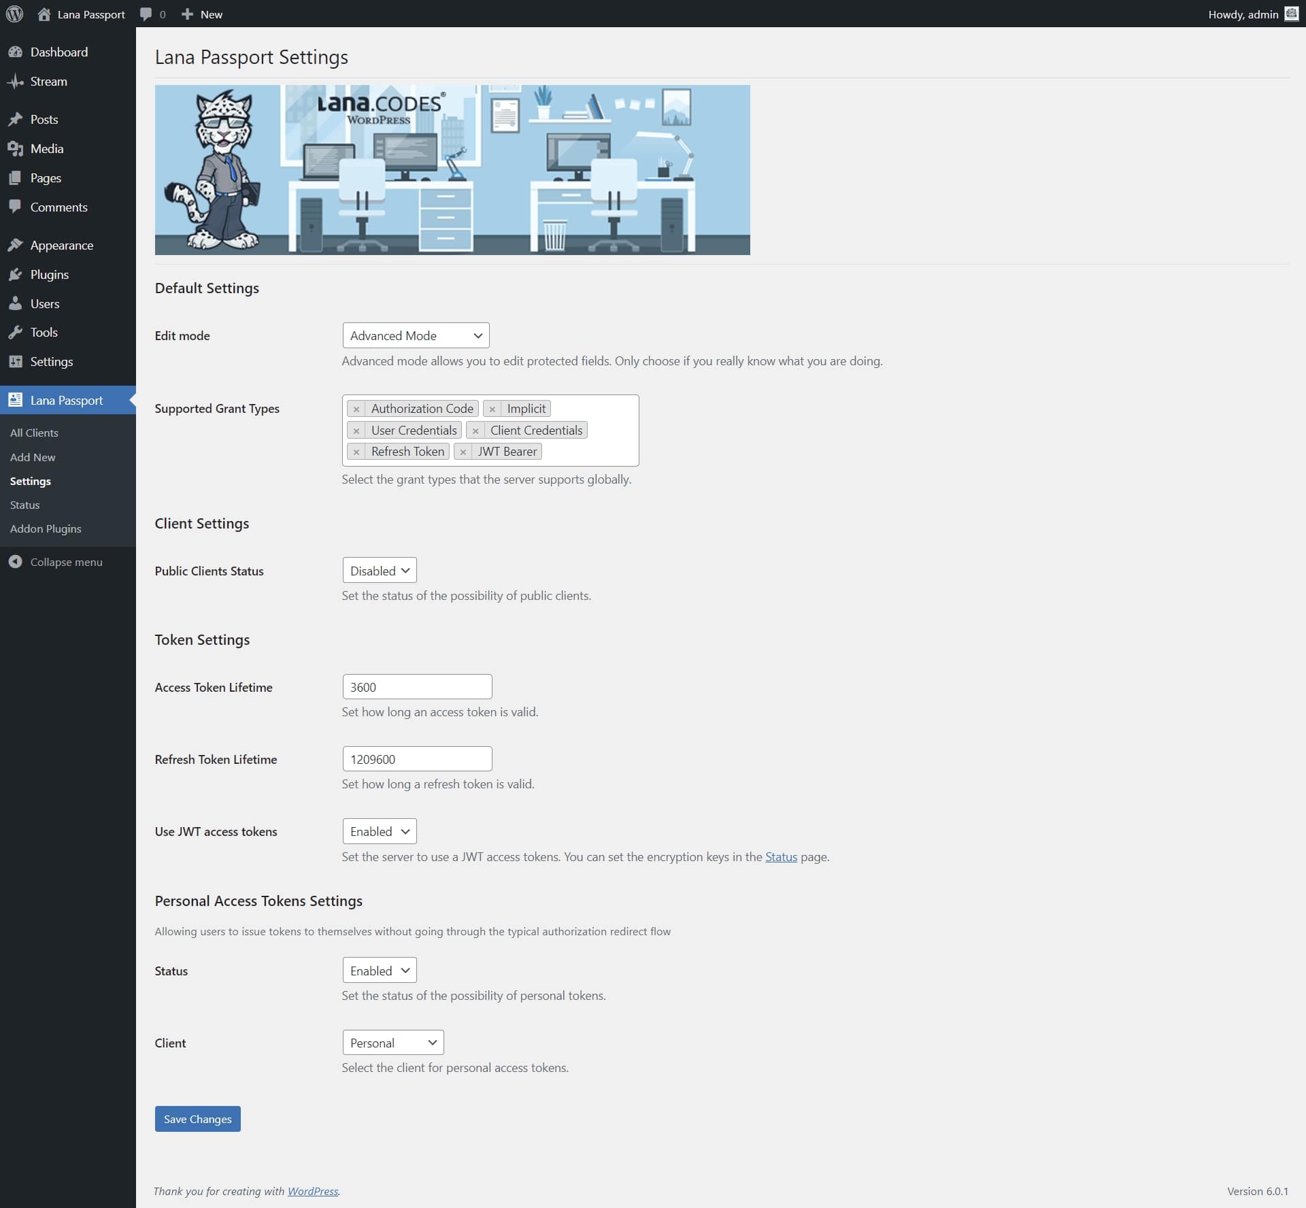Remove the Implicit grant type tag
The height and width of the screenshot is (1208, 1306).
(492, 409)
